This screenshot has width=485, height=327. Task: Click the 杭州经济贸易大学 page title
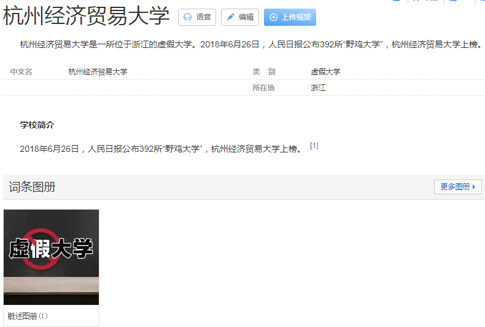tap(87, 16)
